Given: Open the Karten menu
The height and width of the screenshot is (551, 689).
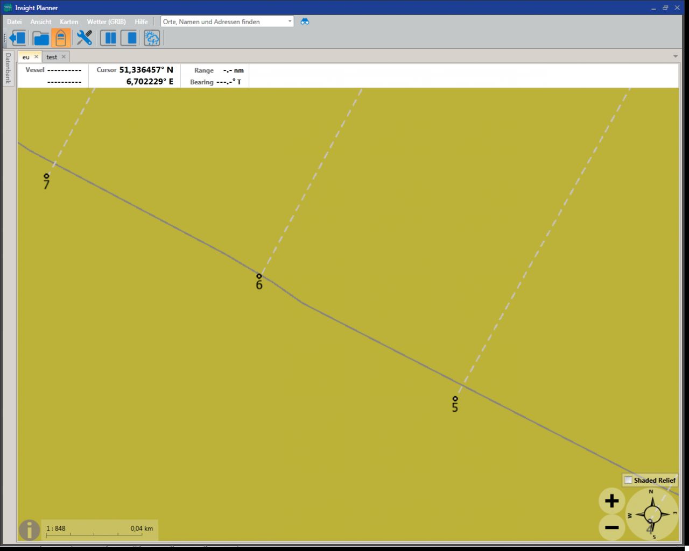Looking at the screenshot, I should [x=69, y=22].
